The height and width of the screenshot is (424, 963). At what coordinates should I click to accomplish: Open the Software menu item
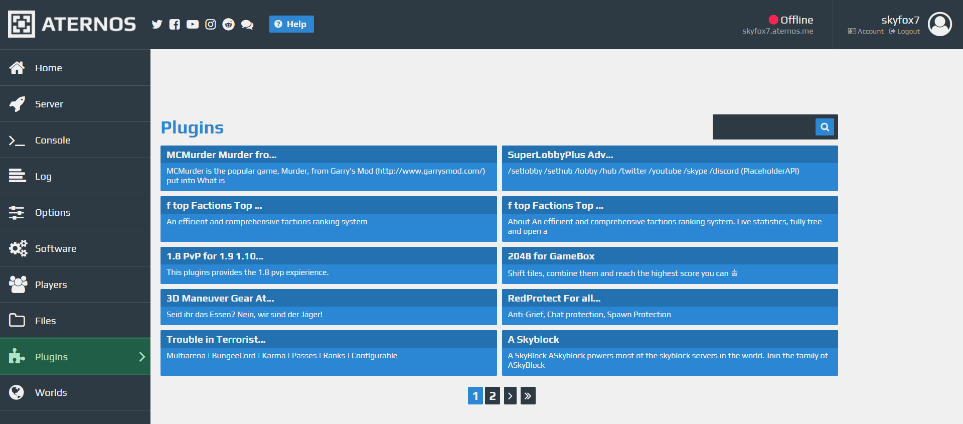[75, 248]
